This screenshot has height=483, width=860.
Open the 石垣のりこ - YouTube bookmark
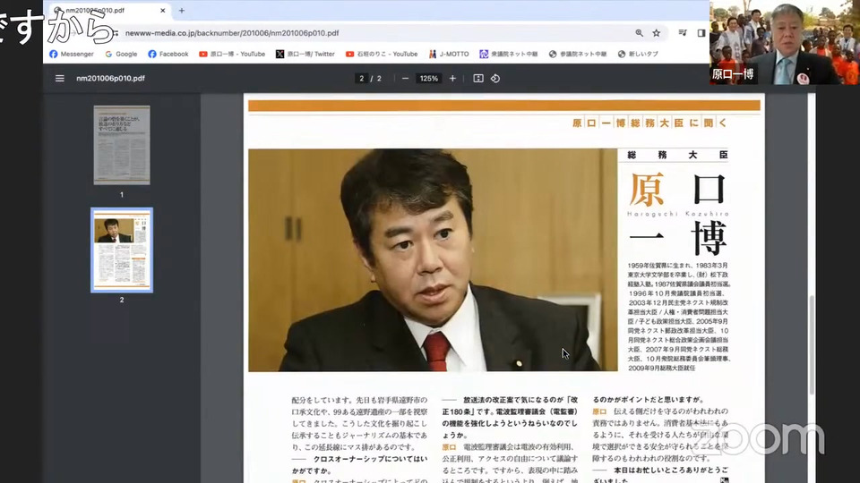pyautogui.click(x=382, y=54)
